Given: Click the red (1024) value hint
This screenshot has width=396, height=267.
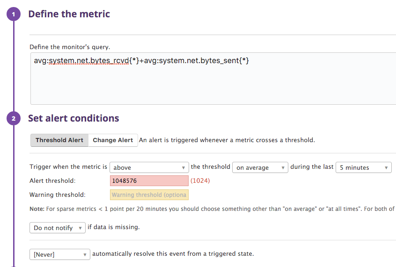Looking at the screenshot, I should coord(200,181).
